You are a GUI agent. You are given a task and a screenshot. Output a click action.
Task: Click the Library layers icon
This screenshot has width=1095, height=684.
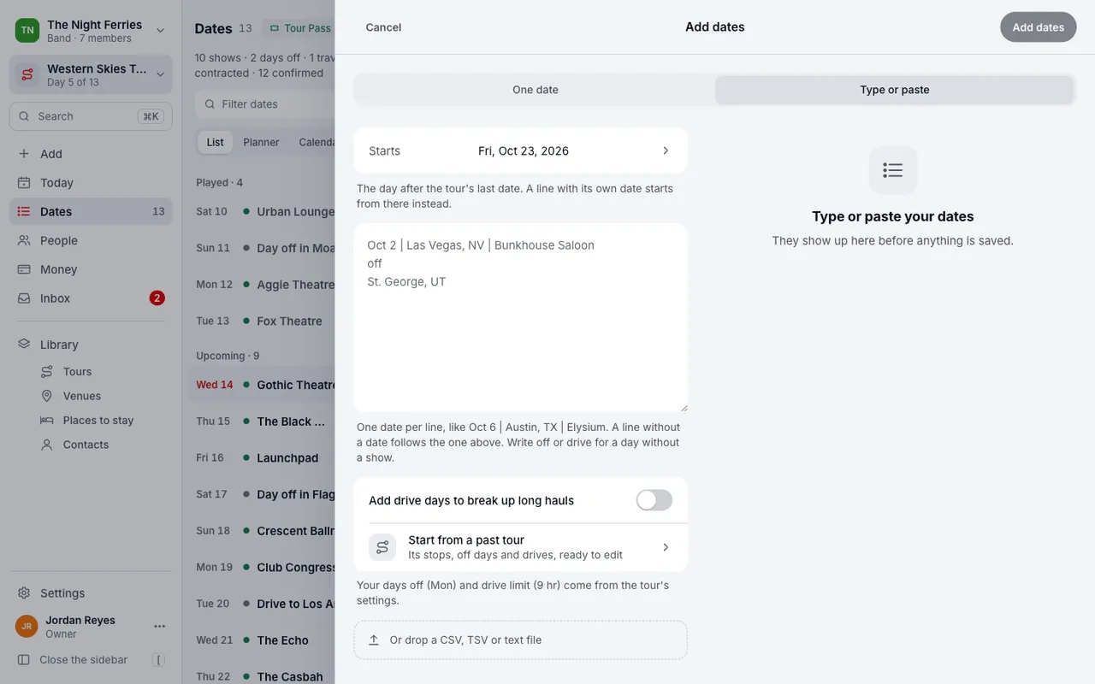pos(24,344)
